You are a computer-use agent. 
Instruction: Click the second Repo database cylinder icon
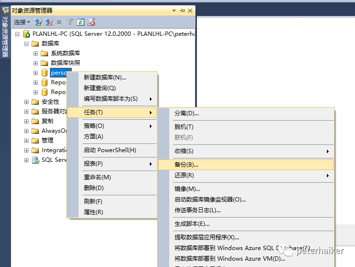45,92
